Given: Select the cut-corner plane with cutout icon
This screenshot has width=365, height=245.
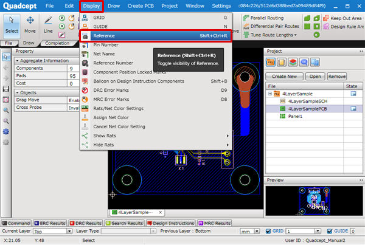Looking at the screenshot, I should (x=316, y=18).
